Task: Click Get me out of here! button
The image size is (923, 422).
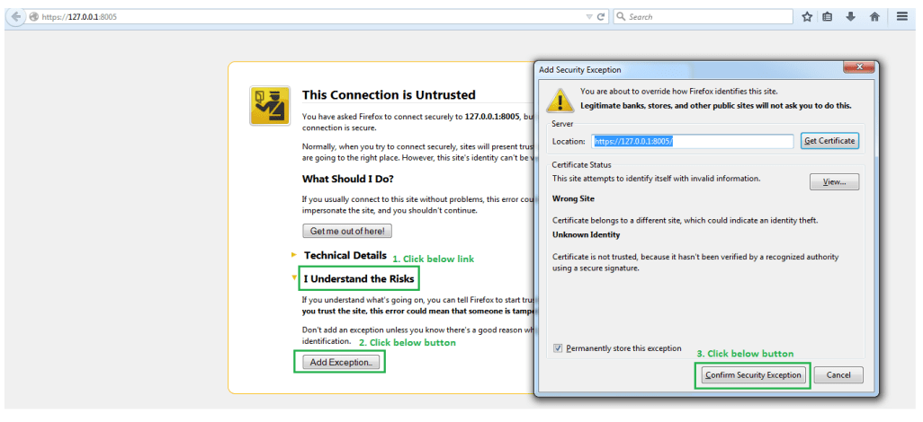Action: 347,231
